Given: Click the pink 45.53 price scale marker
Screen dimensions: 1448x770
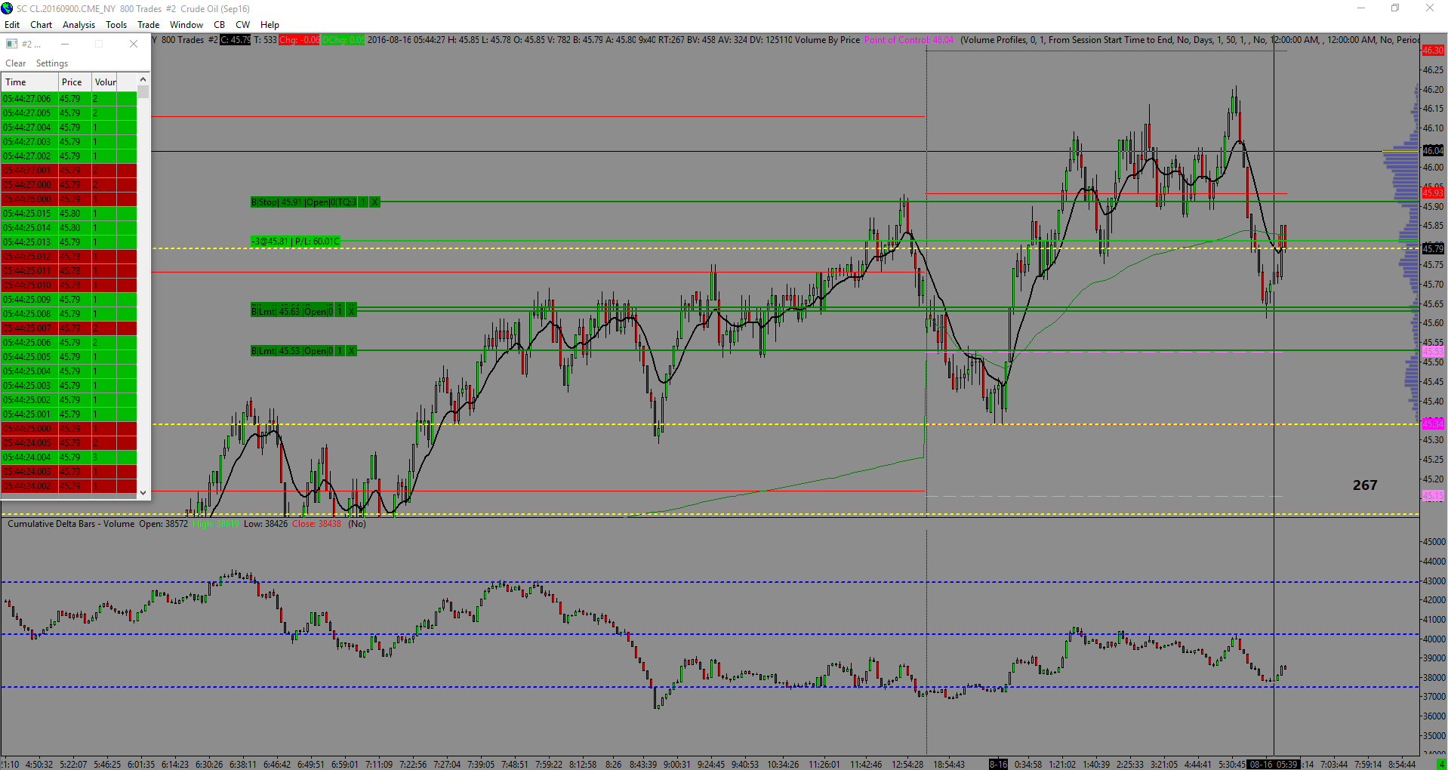Looking at the screenshot, I should [x=1433, y=352].
